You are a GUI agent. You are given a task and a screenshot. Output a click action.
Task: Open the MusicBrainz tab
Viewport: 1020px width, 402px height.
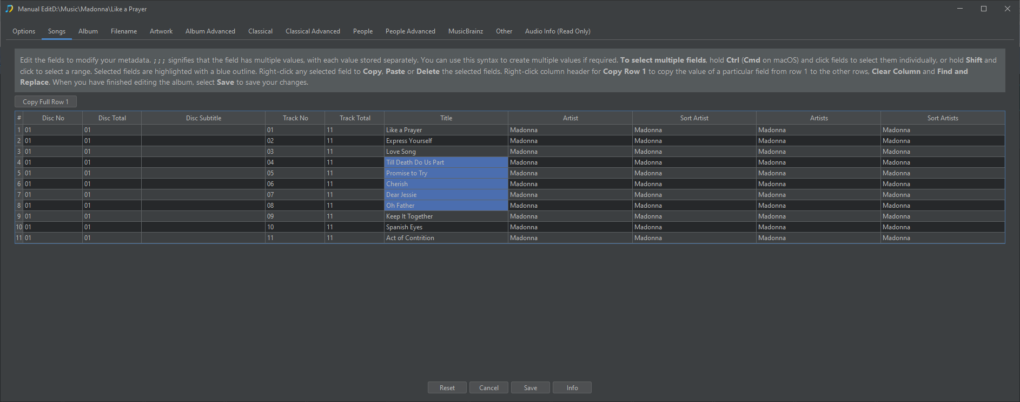click(466, 31)
